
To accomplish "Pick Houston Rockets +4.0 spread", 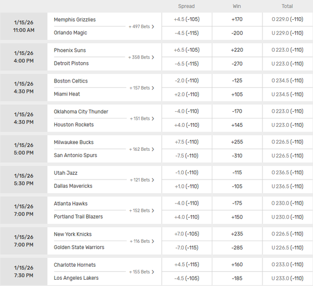I will (x=186, y=125).
